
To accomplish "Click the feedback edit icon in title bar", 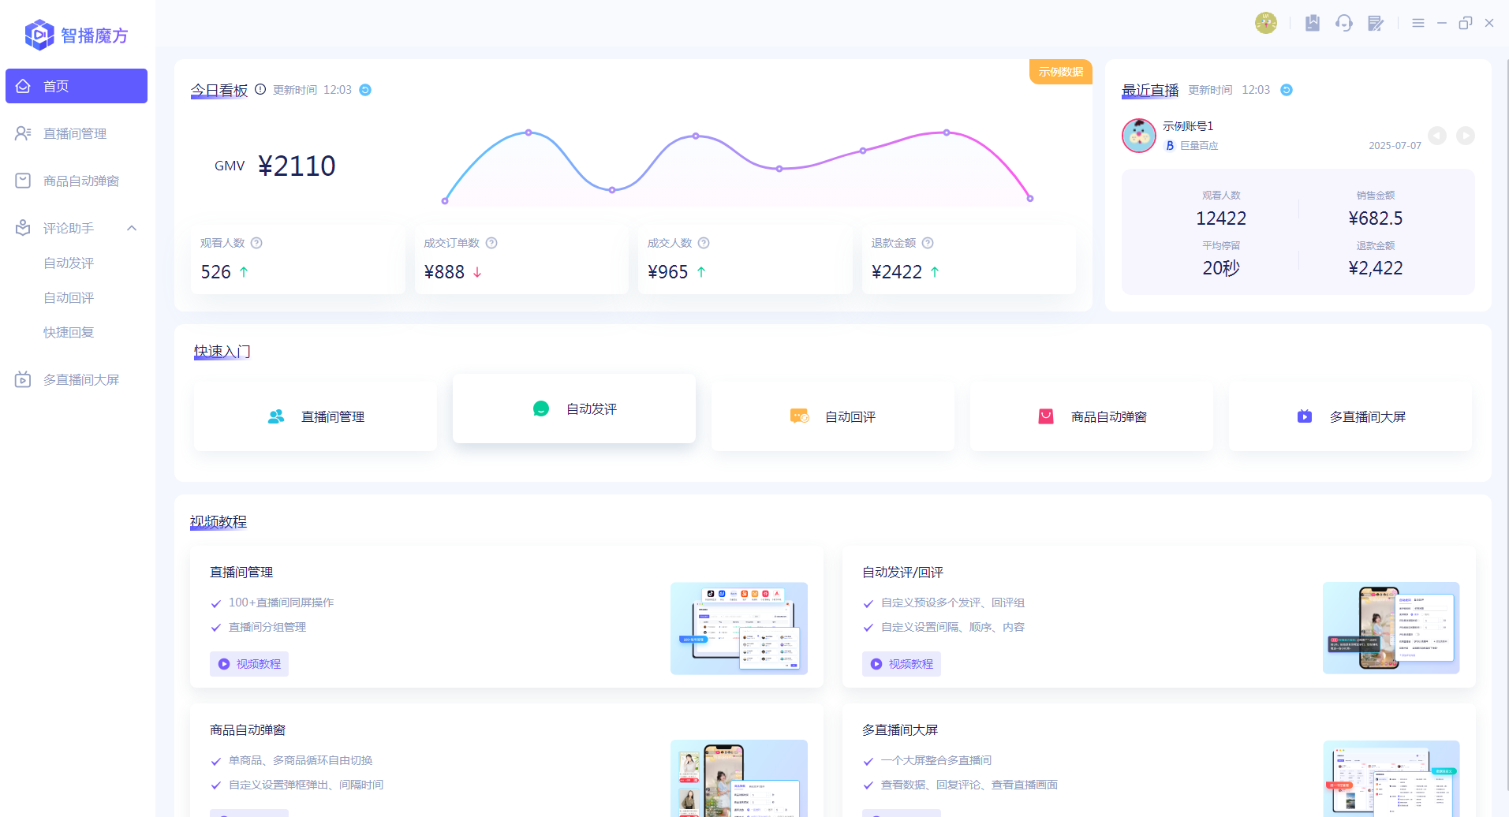I will tap(1376, 23).
